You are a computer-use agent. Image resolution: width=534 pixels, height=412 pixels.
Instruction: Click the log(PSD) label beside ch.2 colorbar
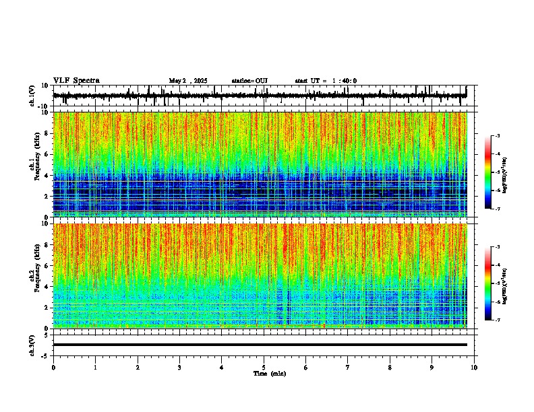point(505,286)
